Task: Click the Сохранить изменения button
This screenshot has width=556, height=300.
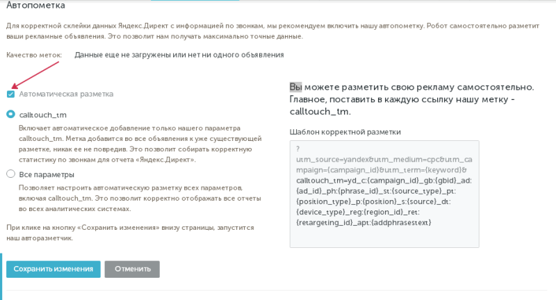Action: [x=54, y=269]
